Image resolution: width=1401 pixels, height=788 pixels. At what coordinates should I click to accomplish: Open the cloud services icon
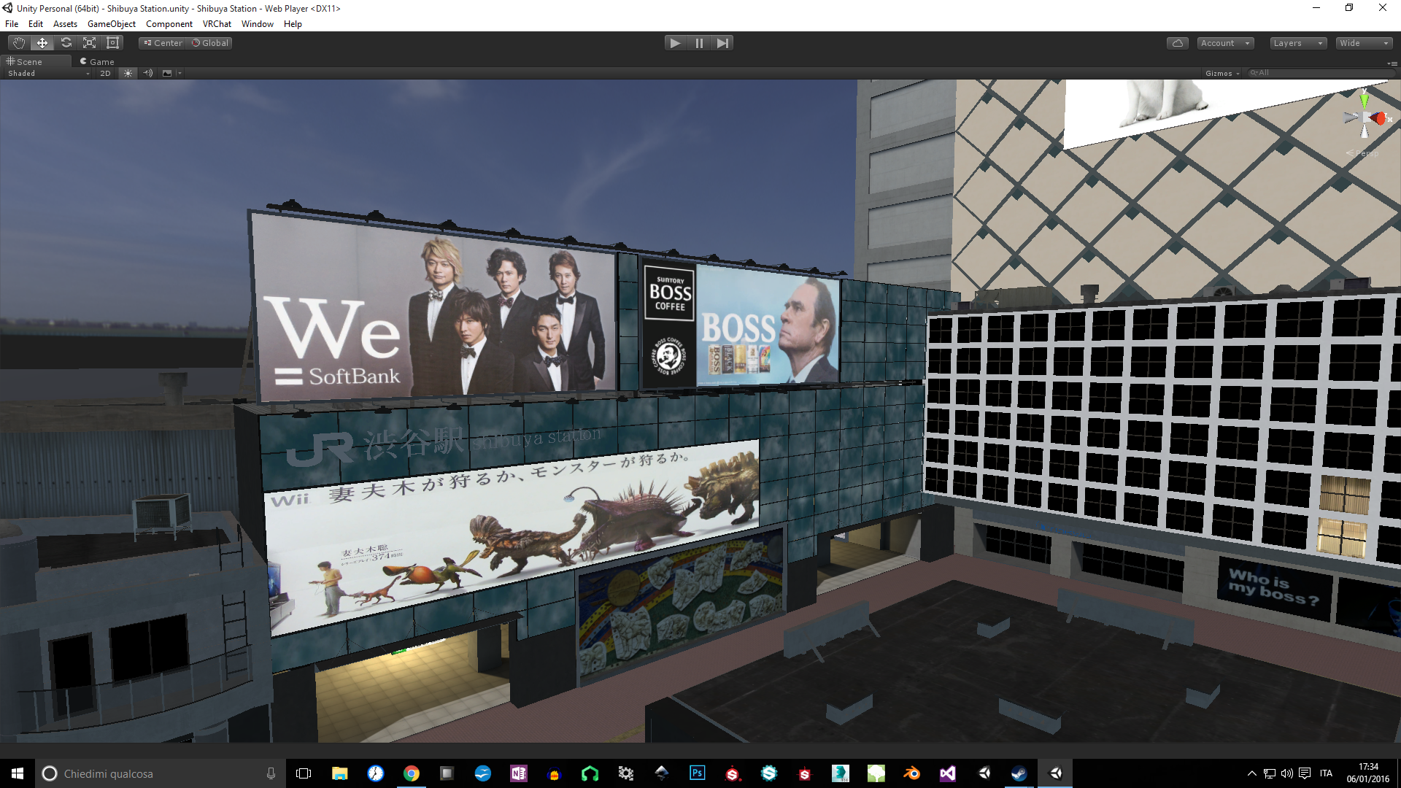tap(1177, 43)
